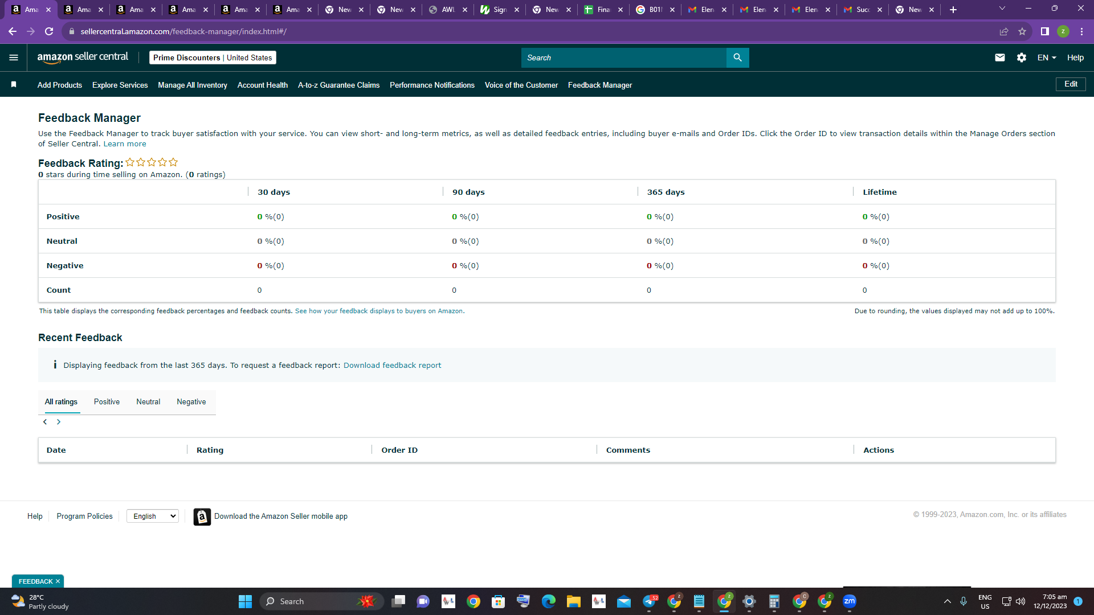Click Download the Amazon Seller mobile app

coord(281,516)
